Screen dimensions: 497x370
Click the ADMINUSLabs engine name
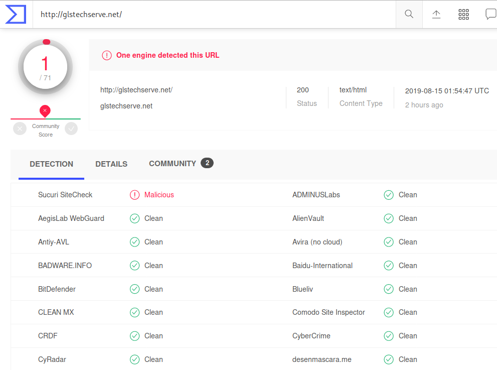[x=316, y=195]
